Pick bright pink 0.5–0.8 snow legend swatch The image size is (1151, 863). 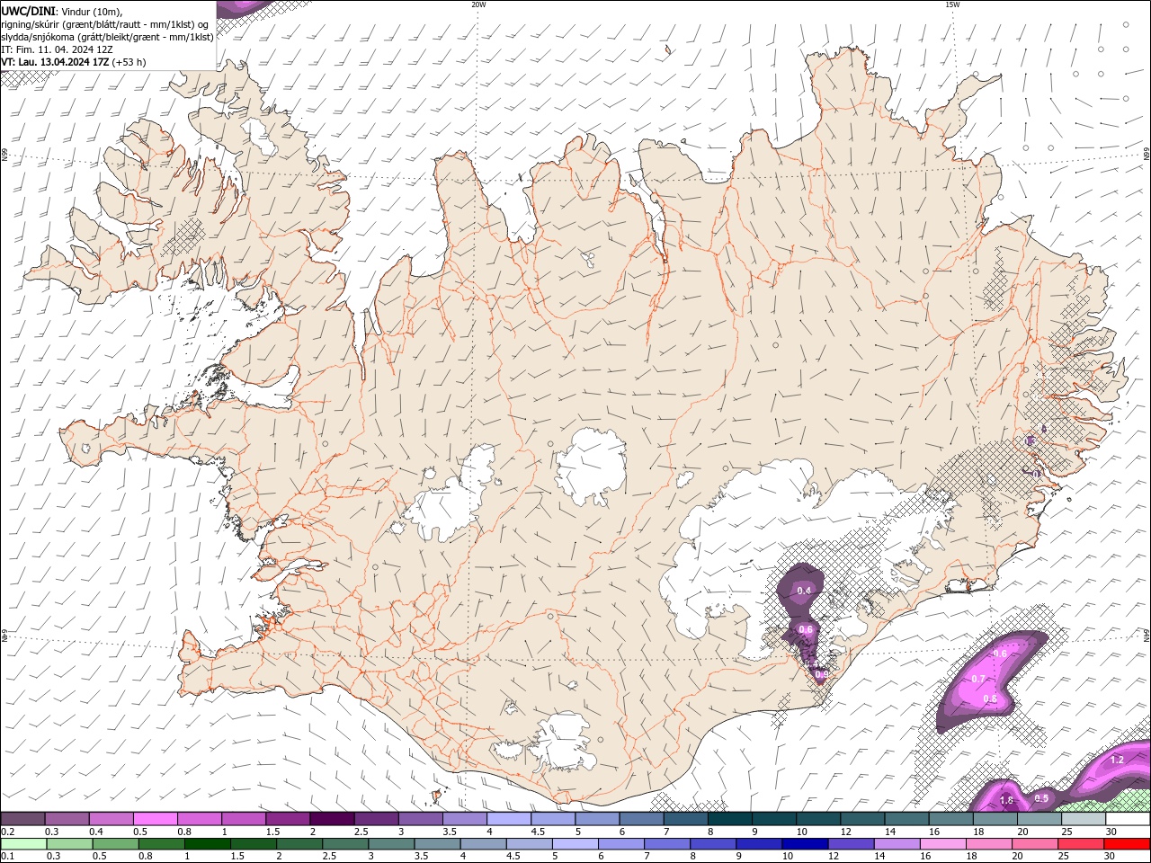pos(155,819)
